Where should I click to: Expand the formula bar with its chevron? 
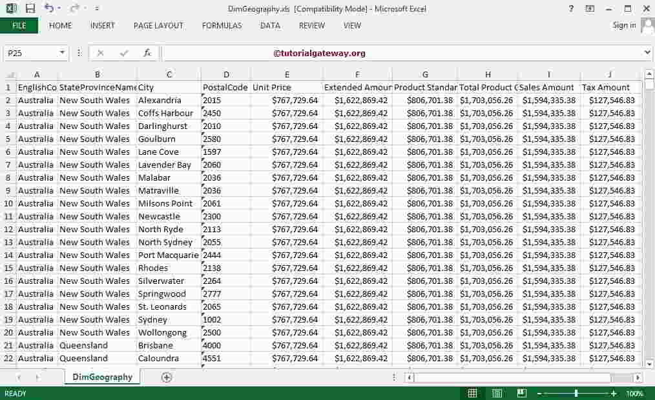(648, 53)
